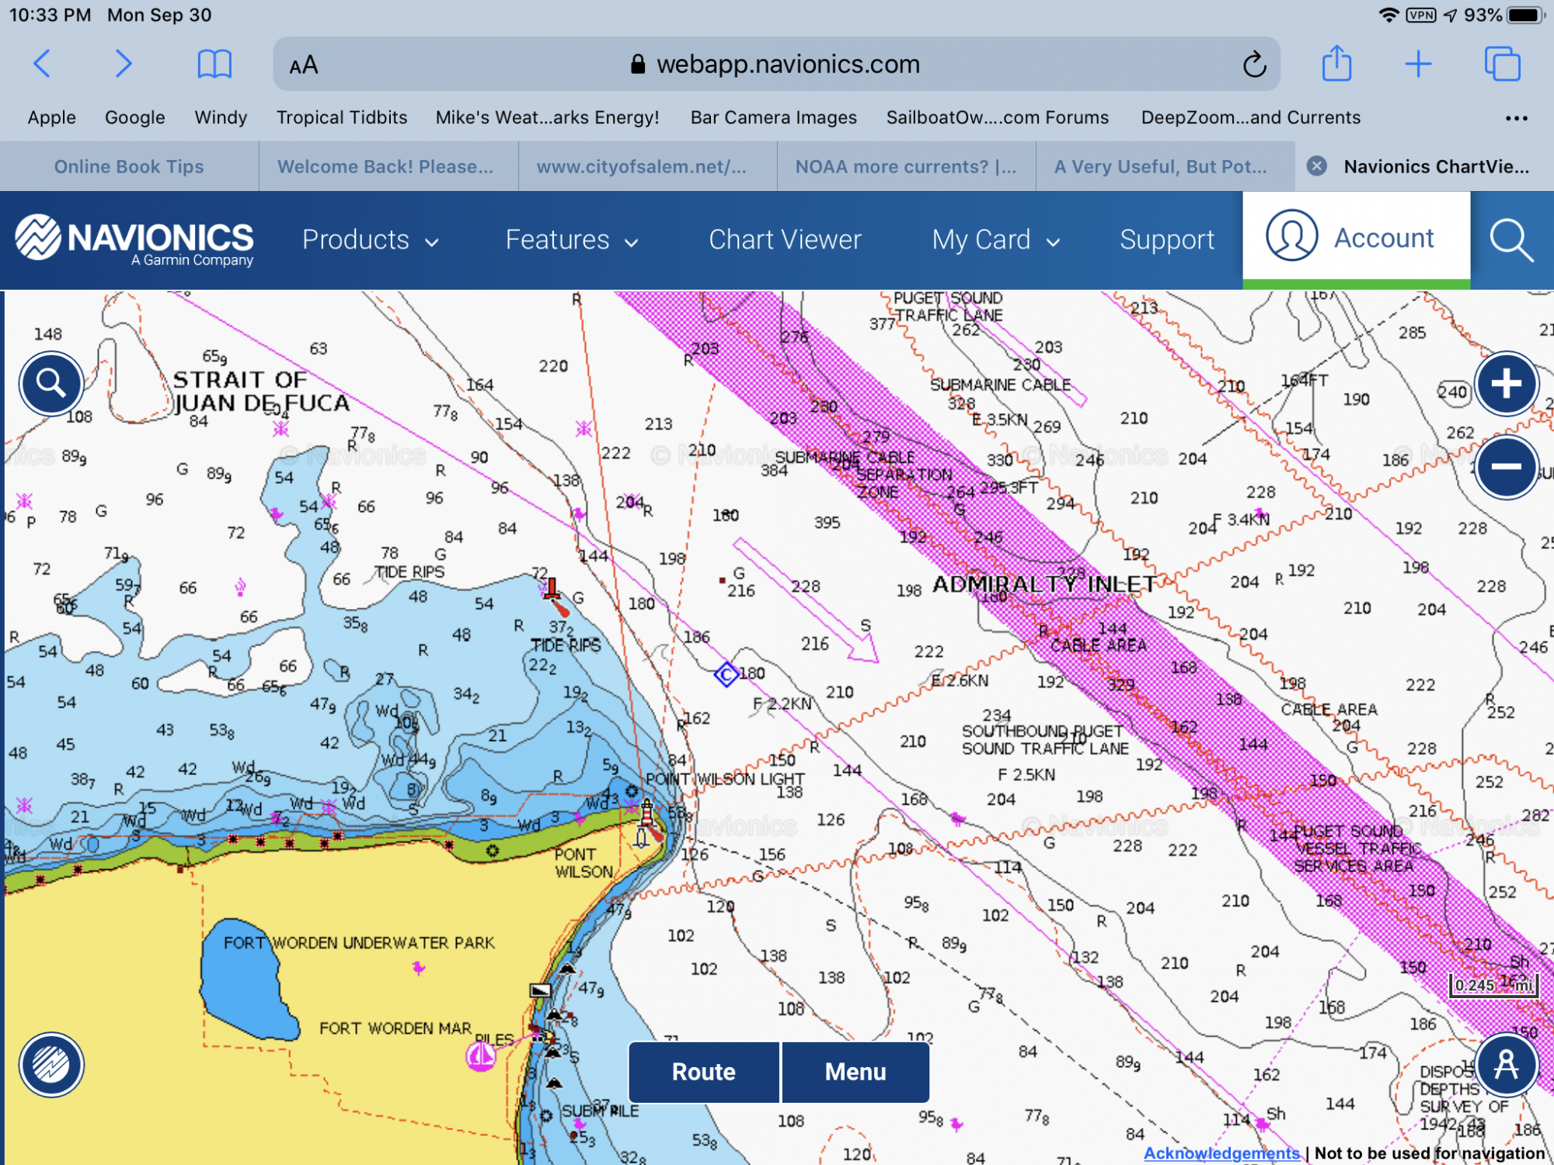This screenshot has height=1165, width=1554.
Task: Open the Navionics chart layers round icon
Action: [51, 1065]
